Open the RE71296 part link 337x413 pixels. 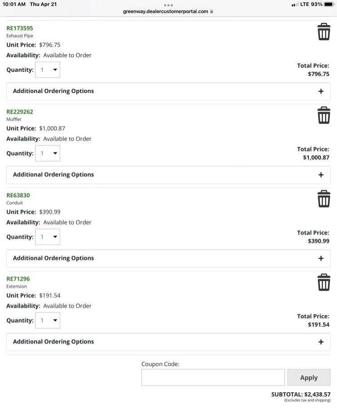pyautogui.click(x=18, y=279)
